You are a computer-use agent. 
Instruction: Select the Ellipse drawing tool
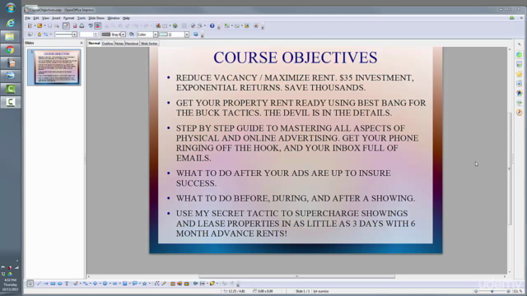(60, 284)
